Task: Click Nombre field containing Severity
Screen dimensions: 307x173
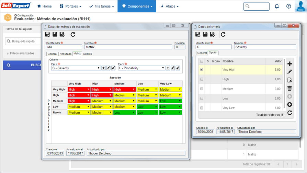Action: pos(265,47)
